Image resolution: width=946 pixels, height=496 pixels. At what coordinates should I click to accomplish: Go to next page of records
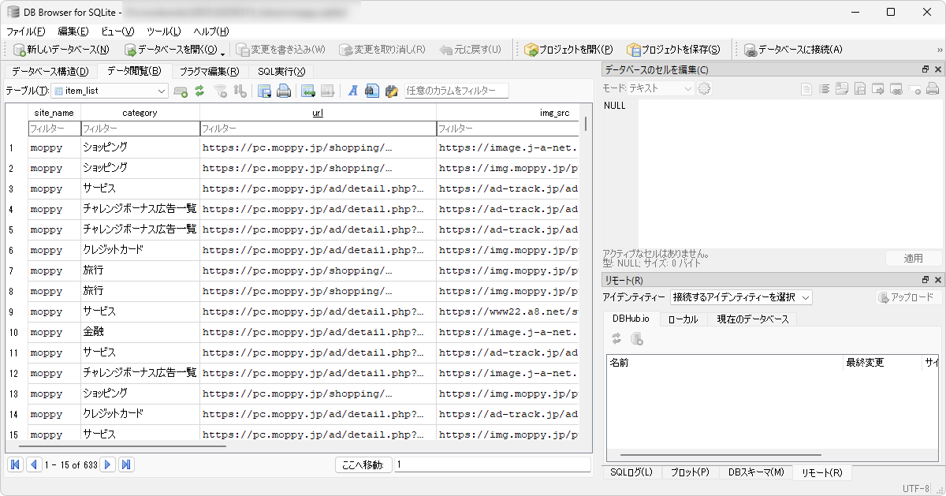108,465
